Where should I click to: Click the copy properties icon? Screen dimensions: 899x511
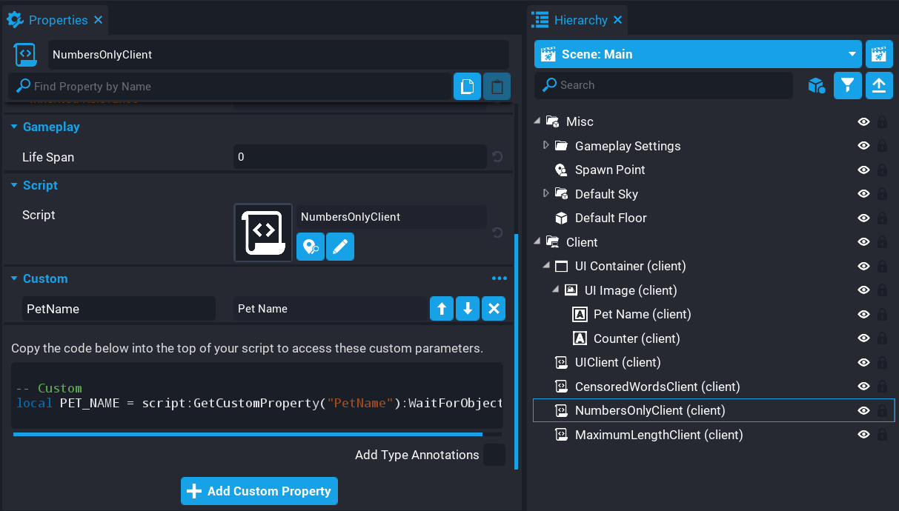467,87
